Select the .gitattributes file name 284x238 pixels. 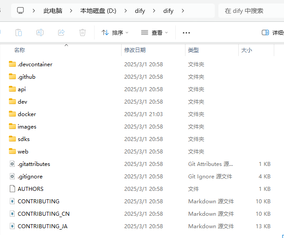(x=34, y=164)
